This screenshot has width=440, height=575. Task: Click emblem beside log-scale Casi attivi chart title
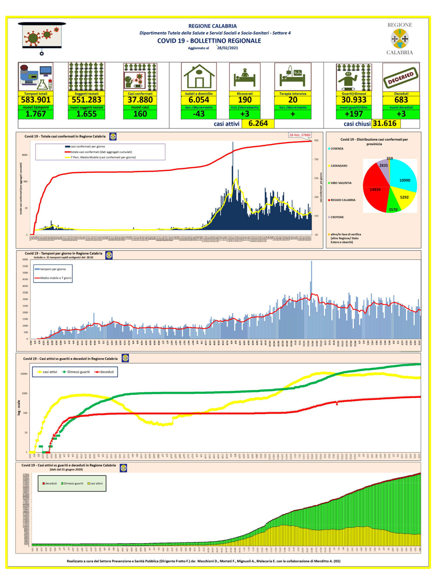(x=125, y=358)
